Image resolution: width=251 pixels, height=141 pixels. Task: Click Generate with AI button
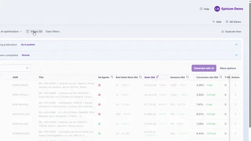click(x=204, y=68)
